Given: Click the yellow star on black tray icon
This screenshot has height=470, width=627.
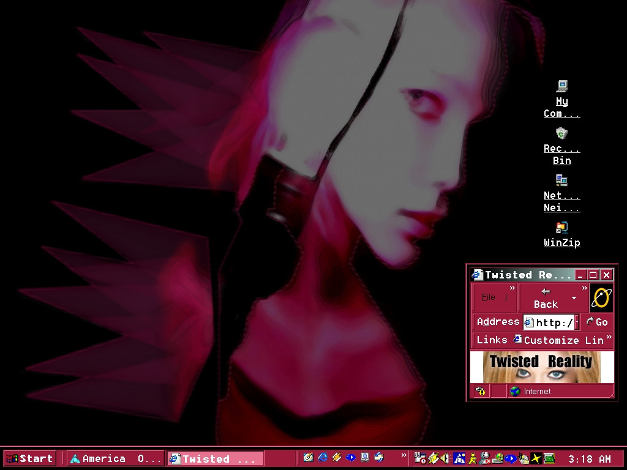Looking at the screenshot, I should (536, 458).
